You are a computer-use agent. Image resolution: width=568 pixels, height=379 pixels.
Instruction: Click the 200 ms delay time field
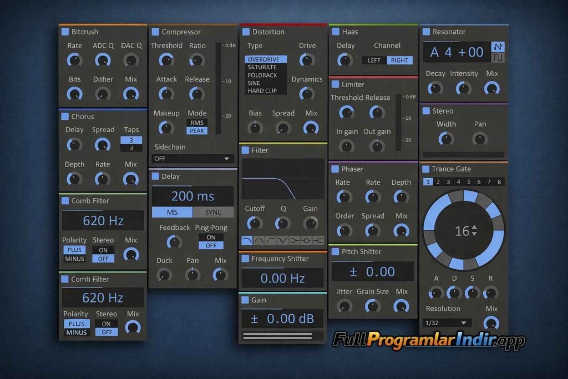click(192, 196)
